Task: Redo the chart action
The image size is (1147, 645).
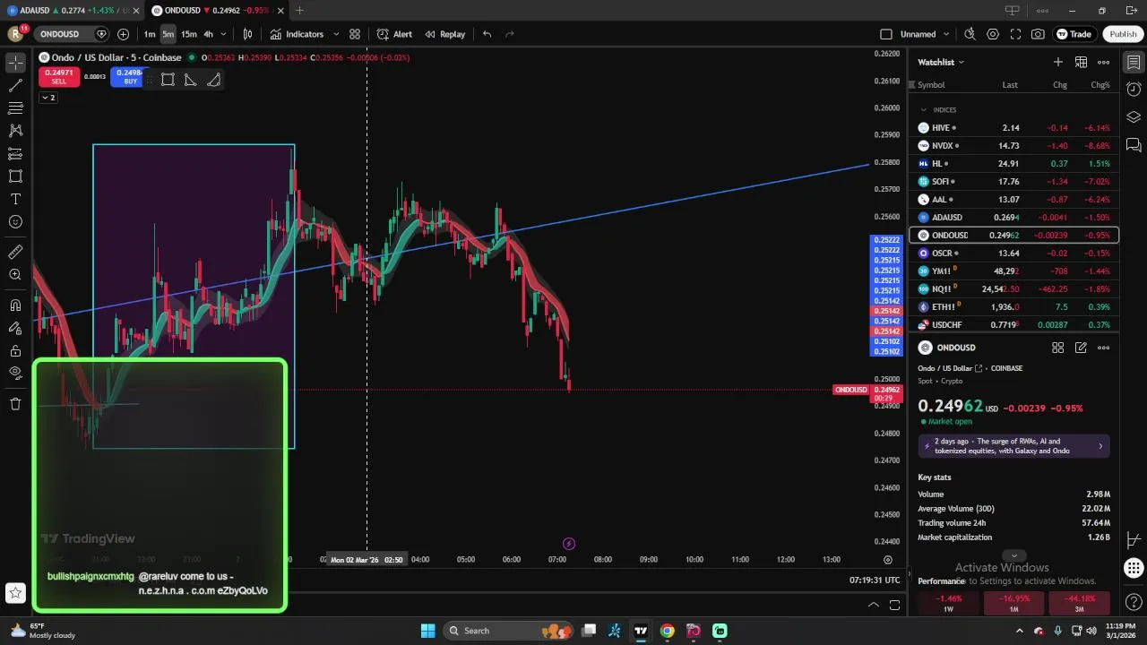Action: (510, 34)
